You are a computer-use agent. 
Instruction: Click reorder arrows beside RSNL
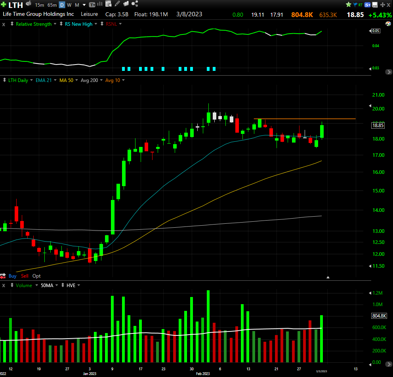tap(102, 24)
